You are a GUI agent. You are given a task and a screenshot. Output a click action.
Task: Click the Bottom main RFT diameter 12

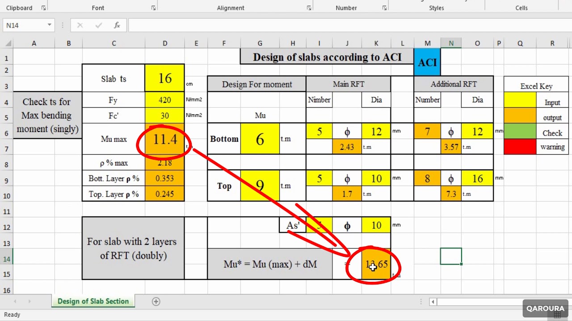[x=376, y=132]
